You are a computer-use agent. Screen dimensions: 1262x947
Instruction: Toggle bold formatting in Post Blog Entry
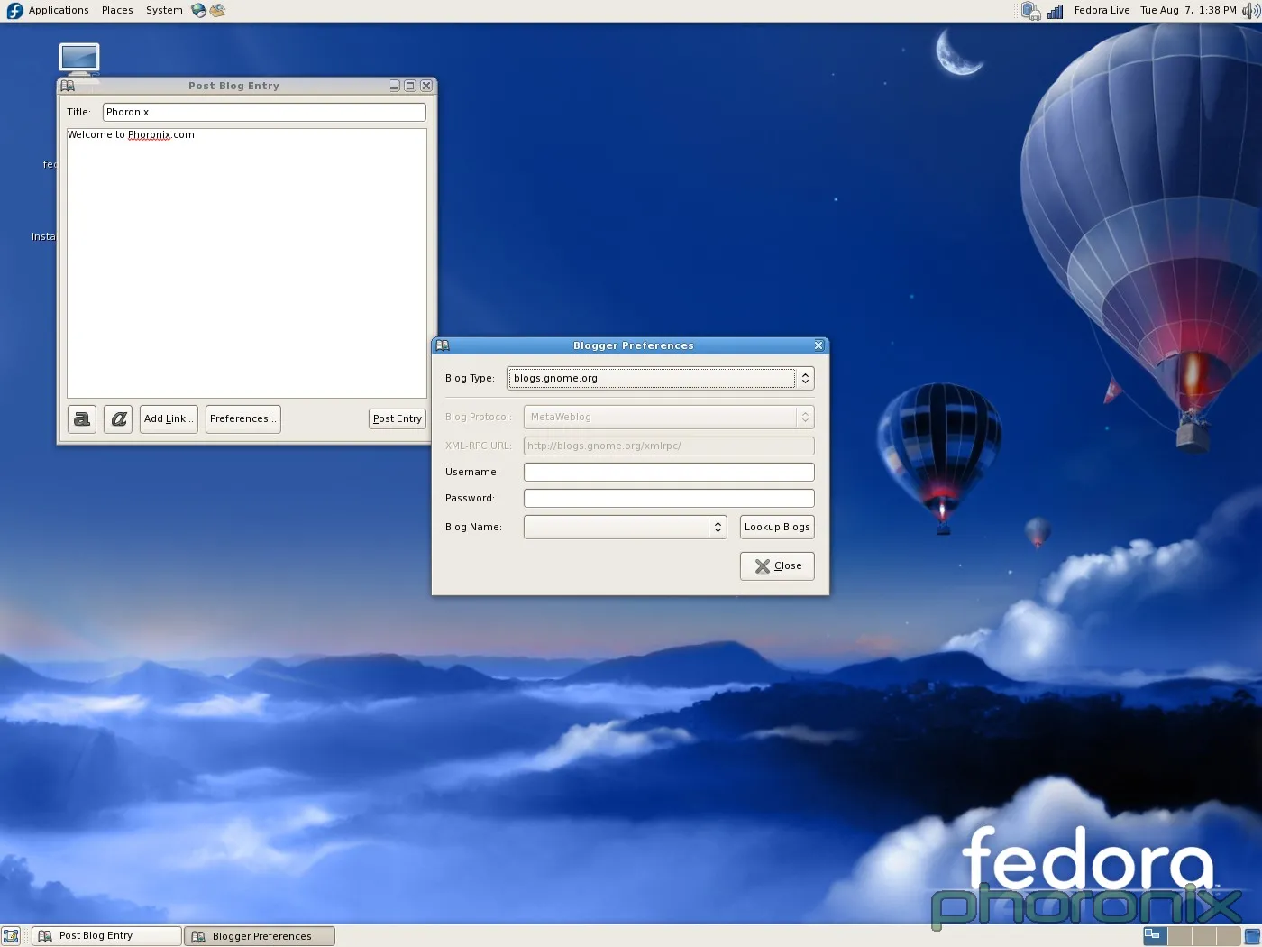click(82, 418)
